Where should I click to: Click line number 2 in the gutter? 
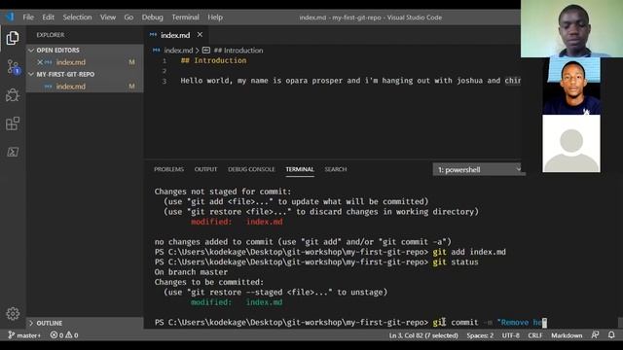(165, 71)
